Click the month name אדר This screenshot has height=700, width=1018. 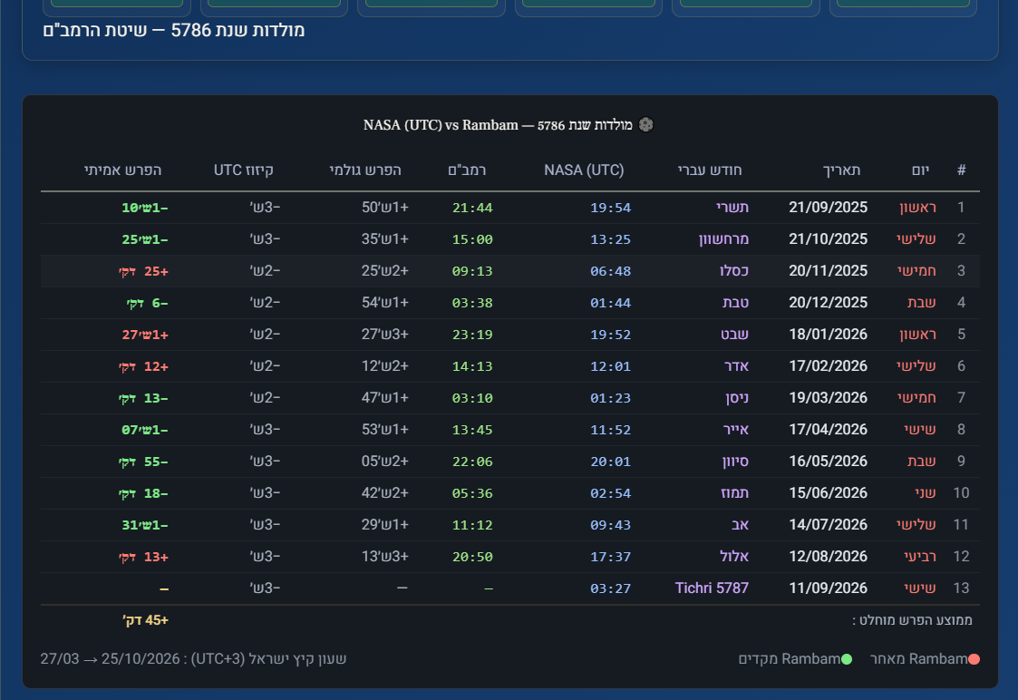(x=737, y=366)
